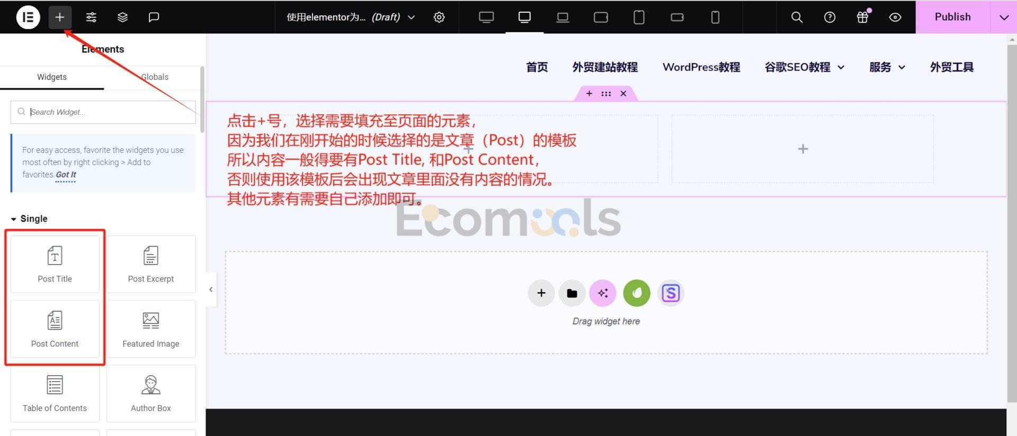The width and height of the screenshot is (1017, 436).
Task: Open page settings gear icon
Action: [439, 17]
